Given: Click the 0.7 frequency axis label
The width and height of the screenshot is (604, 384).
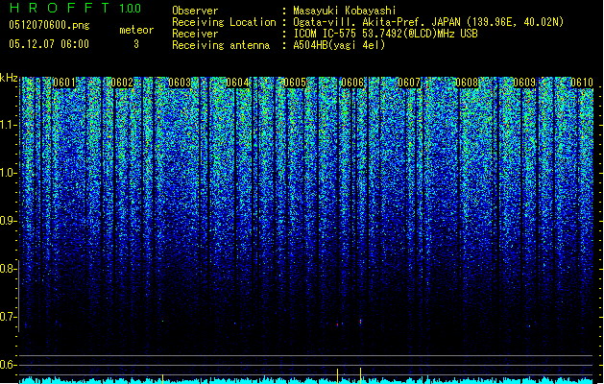Looking at the screenshot, I should [9, 317].
